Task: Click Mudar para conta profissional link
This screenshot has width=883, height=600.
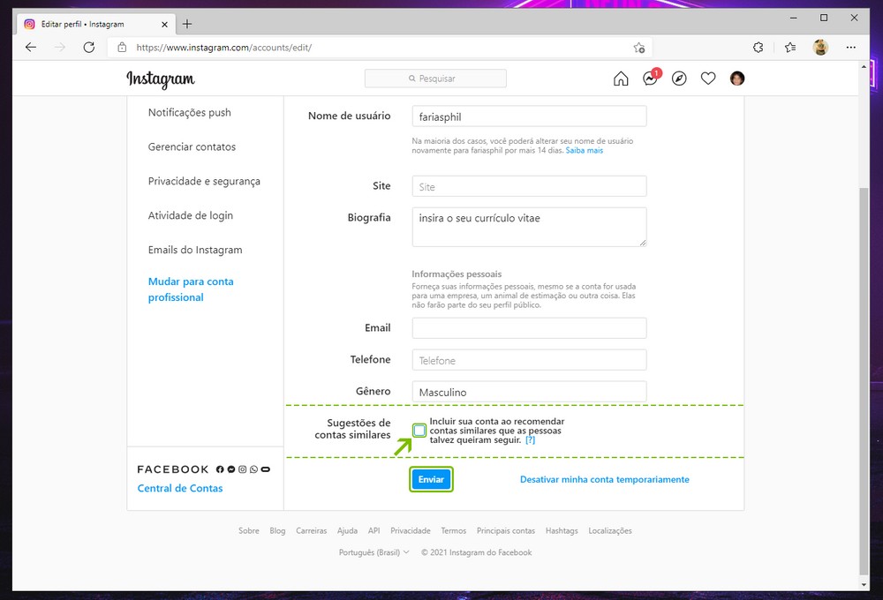Action: tap(191, 289)
